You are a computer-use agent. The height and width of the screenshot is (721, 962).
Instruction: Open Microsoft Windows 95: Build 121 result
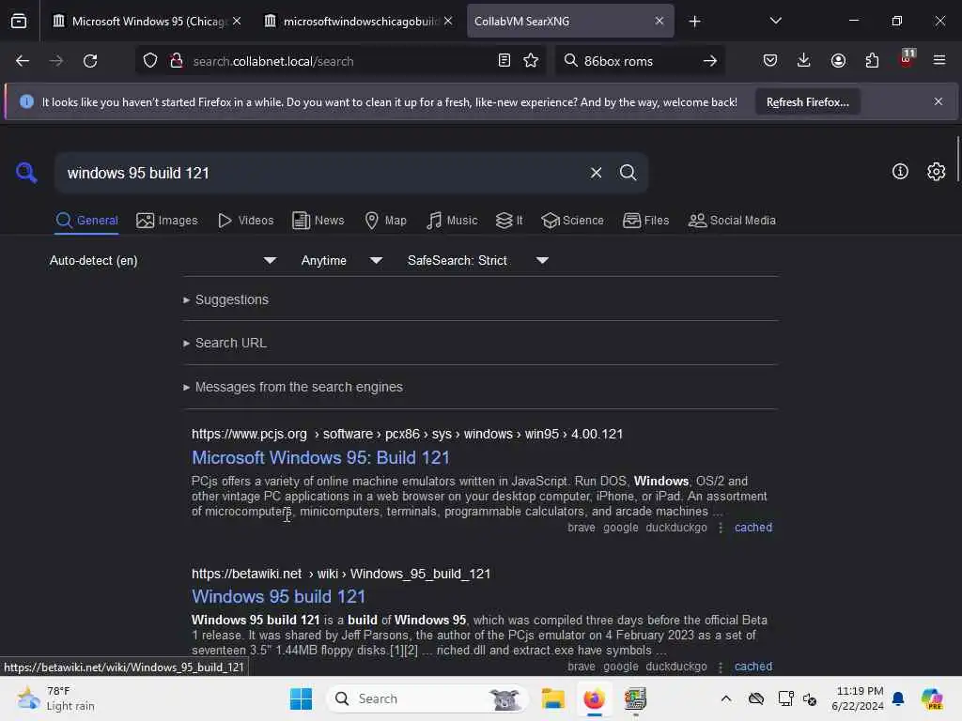click(321, 458)
